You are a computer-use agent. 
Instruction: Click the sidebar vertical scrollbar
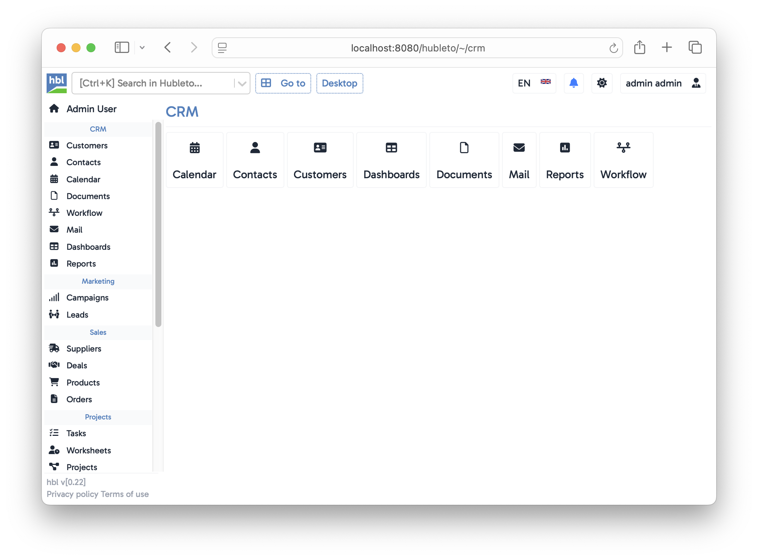point(158,224)
